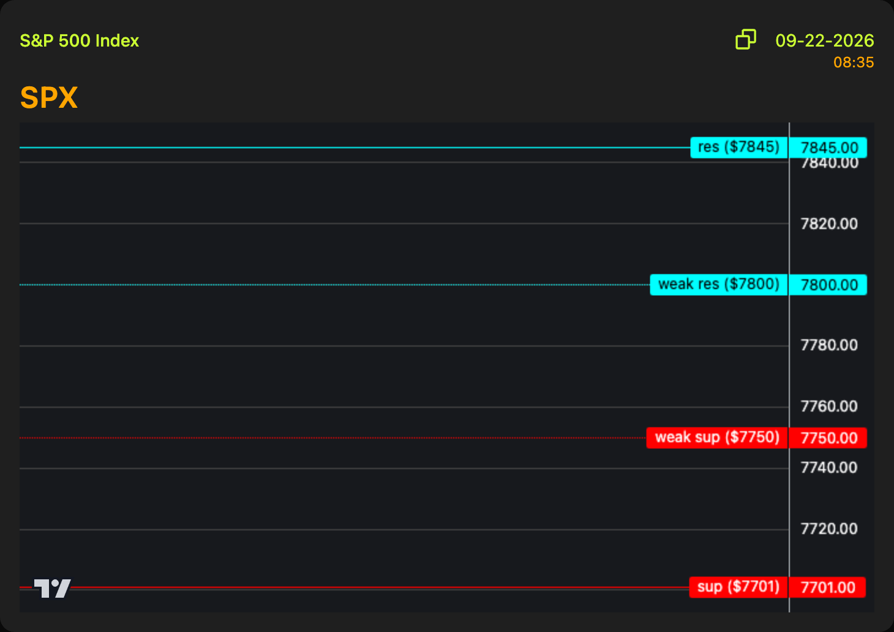Viewport: 894px width, 632px height.
Task: Click the S&P 500 Index title
Action: [80, 40]
